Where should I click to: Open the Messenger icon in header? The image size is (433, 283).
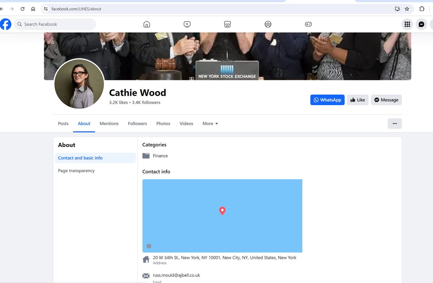[x=421, y=24]
